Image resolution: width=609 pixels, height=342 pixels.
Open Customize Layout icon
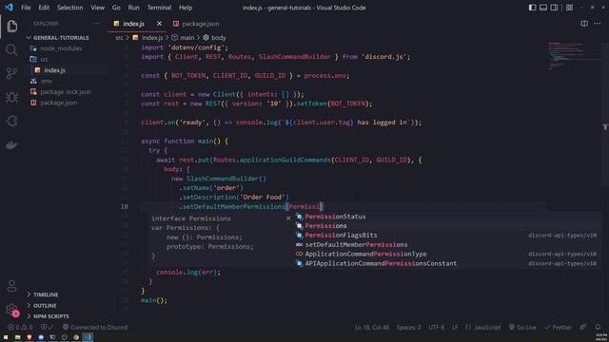[569, 8]
